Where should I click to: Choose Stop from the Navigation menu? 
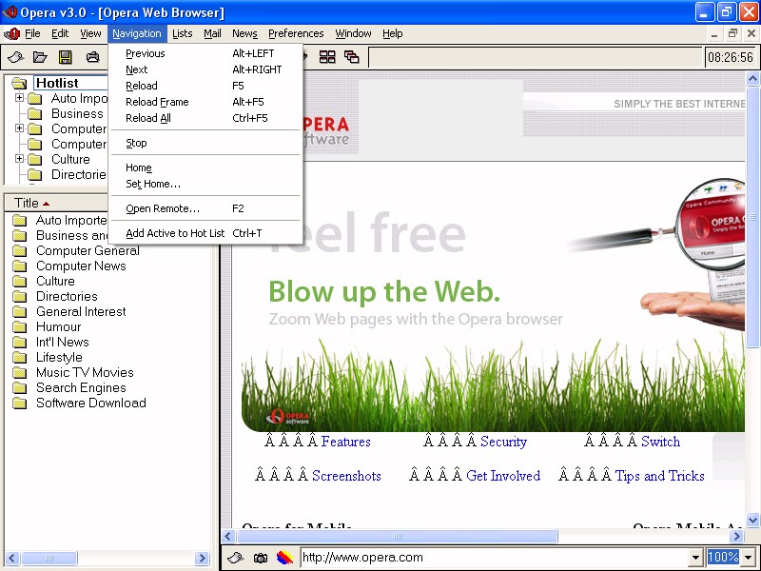pyautogui.click(x=206, y=143)
